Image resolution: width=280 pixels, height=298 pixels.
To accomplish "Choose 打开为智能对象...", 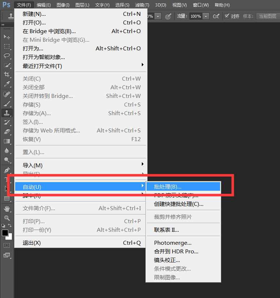I will pyautogui.click(x=81, y=57).
